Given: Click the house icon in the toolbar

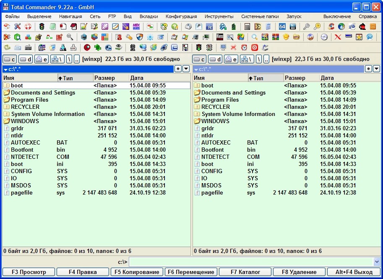Looking at the screenshot, I should [x=7, y=26].
